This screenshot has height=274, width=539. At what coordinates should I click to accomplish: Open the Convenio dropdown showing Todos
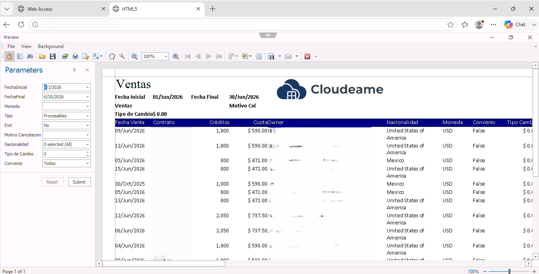[87, 163]
